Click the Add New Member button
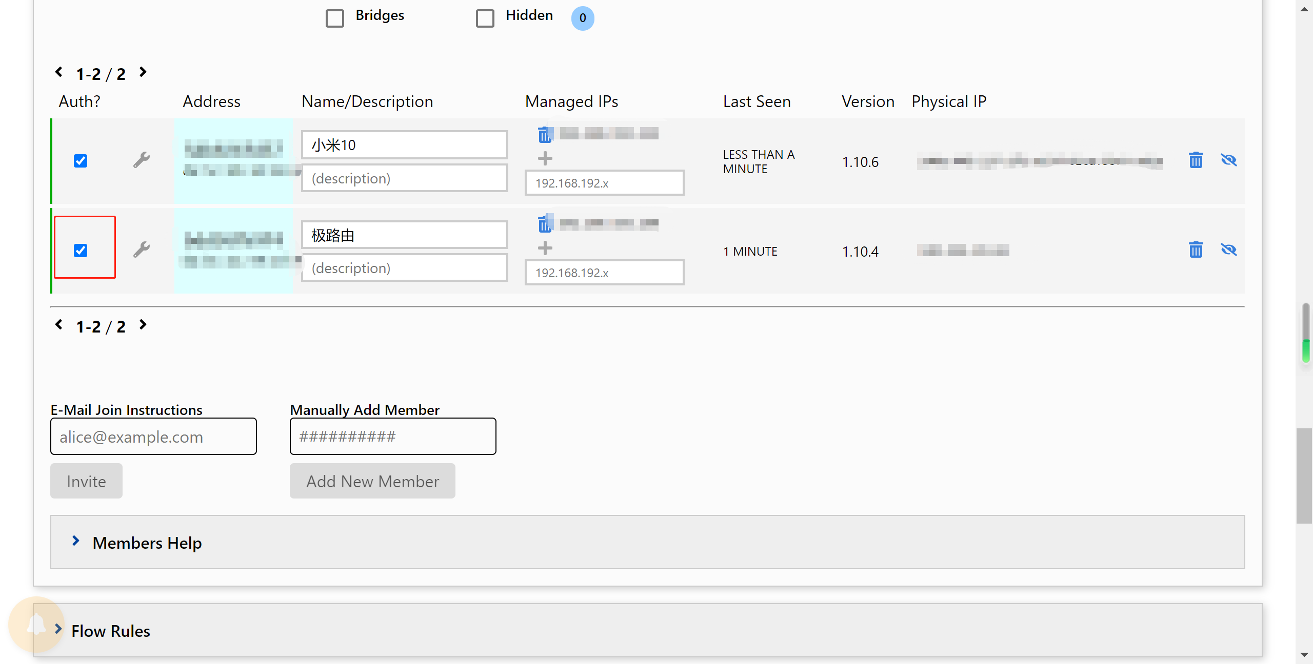This screenshot has height=664, width=1313. (372, 481)
